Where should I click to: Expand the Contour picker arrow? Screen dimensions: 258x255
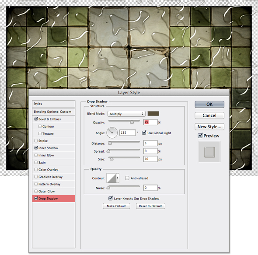pos(118,178)
